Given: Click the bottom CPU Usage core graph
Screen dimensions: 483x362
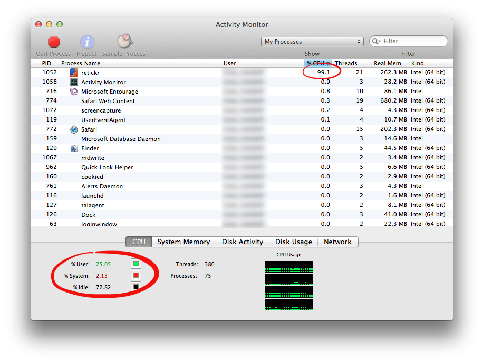Looking at the screenshot, I should tap(289, 305).
